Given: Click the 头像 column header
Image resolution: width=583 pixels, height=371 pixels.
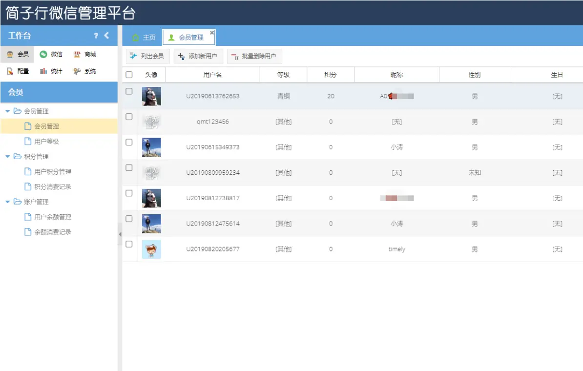Looking at the screenshot, I should pos(151,75).
